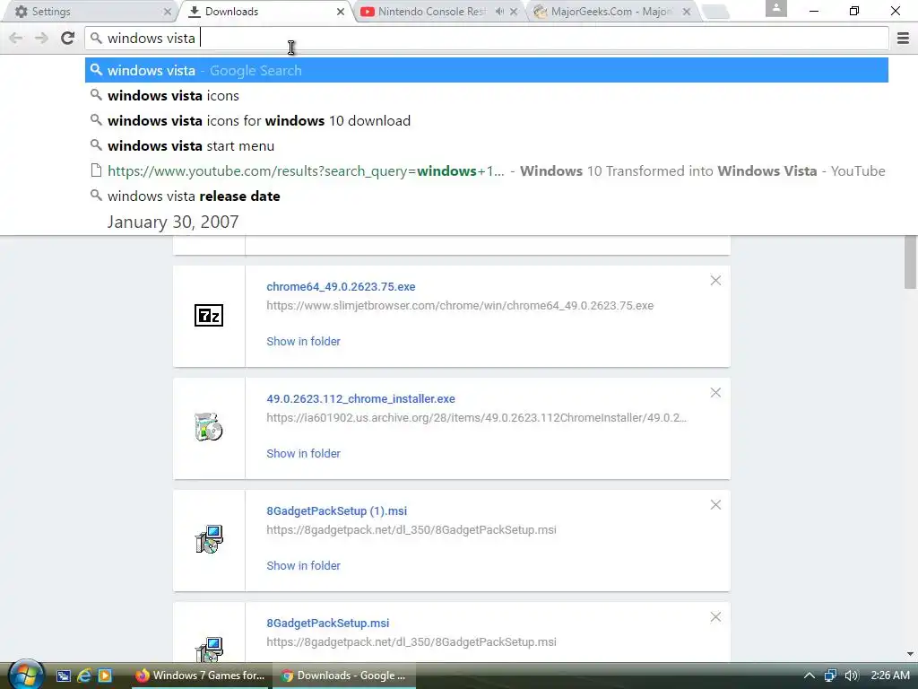Click the MSI icon for 8GadgetPackSetup (1).msi
This screenshot has height=689, width=918.
coord(208,539)
